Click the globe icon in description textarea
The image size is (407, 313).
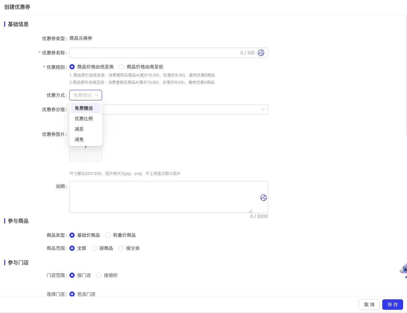click(x=264, y=198)
